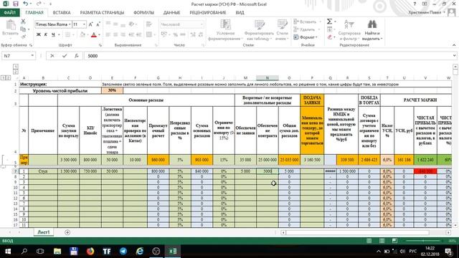
Task: Select the Лист1 sheet tab
Action: pyautogui.click(x=44, y=232)
